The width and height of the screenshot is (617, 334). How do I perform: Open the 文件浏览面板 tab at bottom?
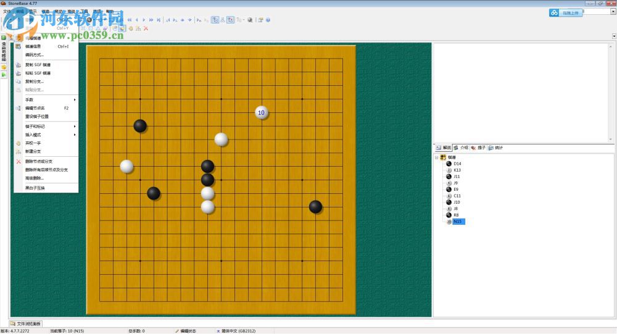25,324
